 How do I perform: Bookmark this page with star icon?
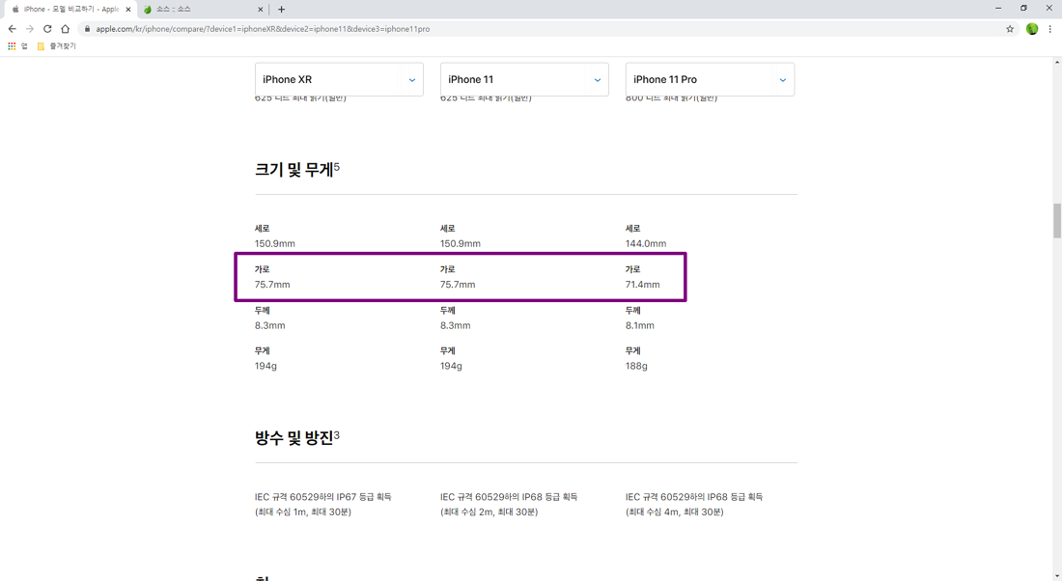tap(1010, 28)
